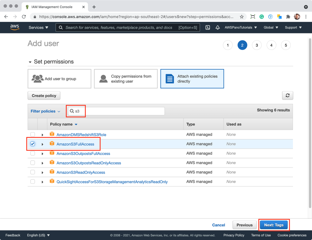Select Attach existing policies directly
Screen dimensions: 312x240
coord(192,79)
